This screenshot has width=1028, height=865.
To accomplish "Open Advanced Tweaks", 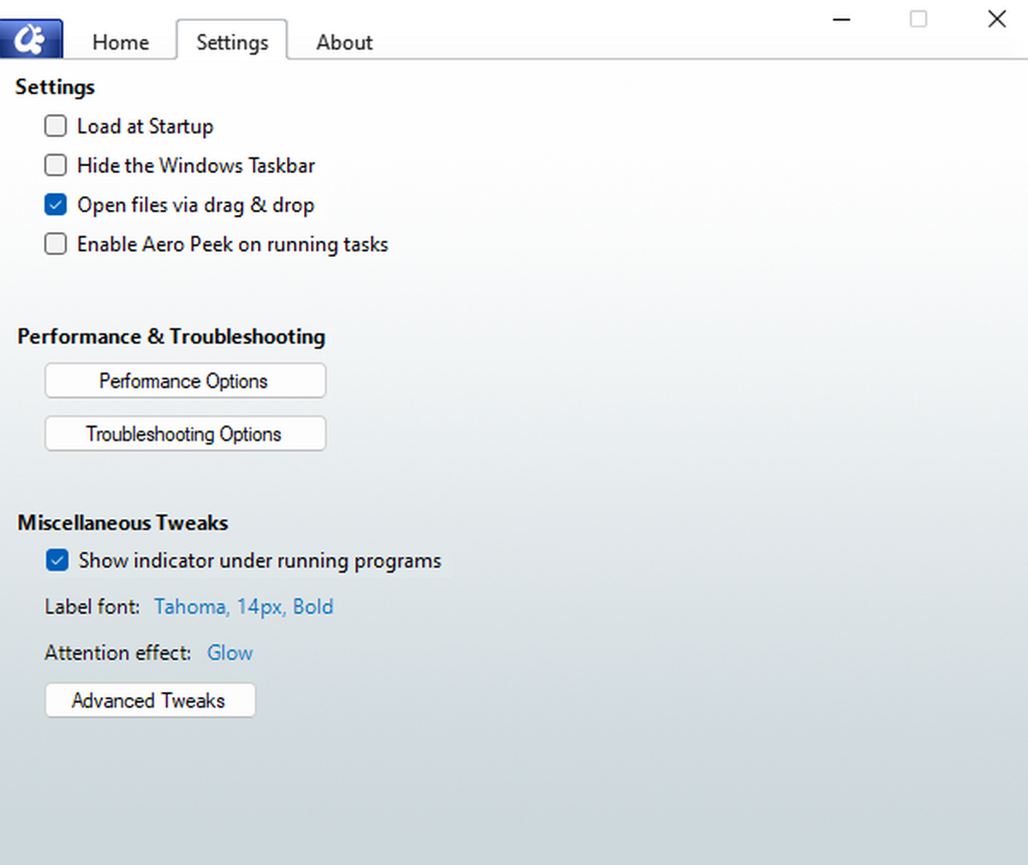I will click(x=150, y=701).
